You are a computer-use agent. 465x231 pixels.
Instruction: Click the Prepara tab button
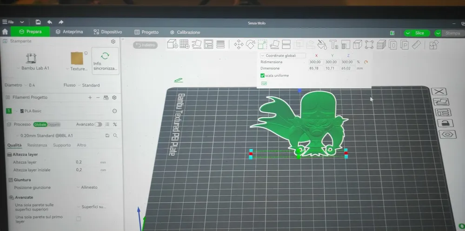[x=31, y=32]
